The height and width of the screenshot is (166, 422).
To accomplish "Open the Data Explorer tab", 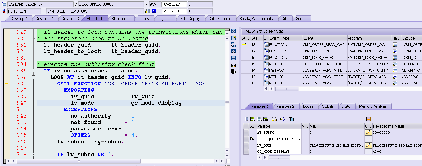I will (x=219, y=18).
